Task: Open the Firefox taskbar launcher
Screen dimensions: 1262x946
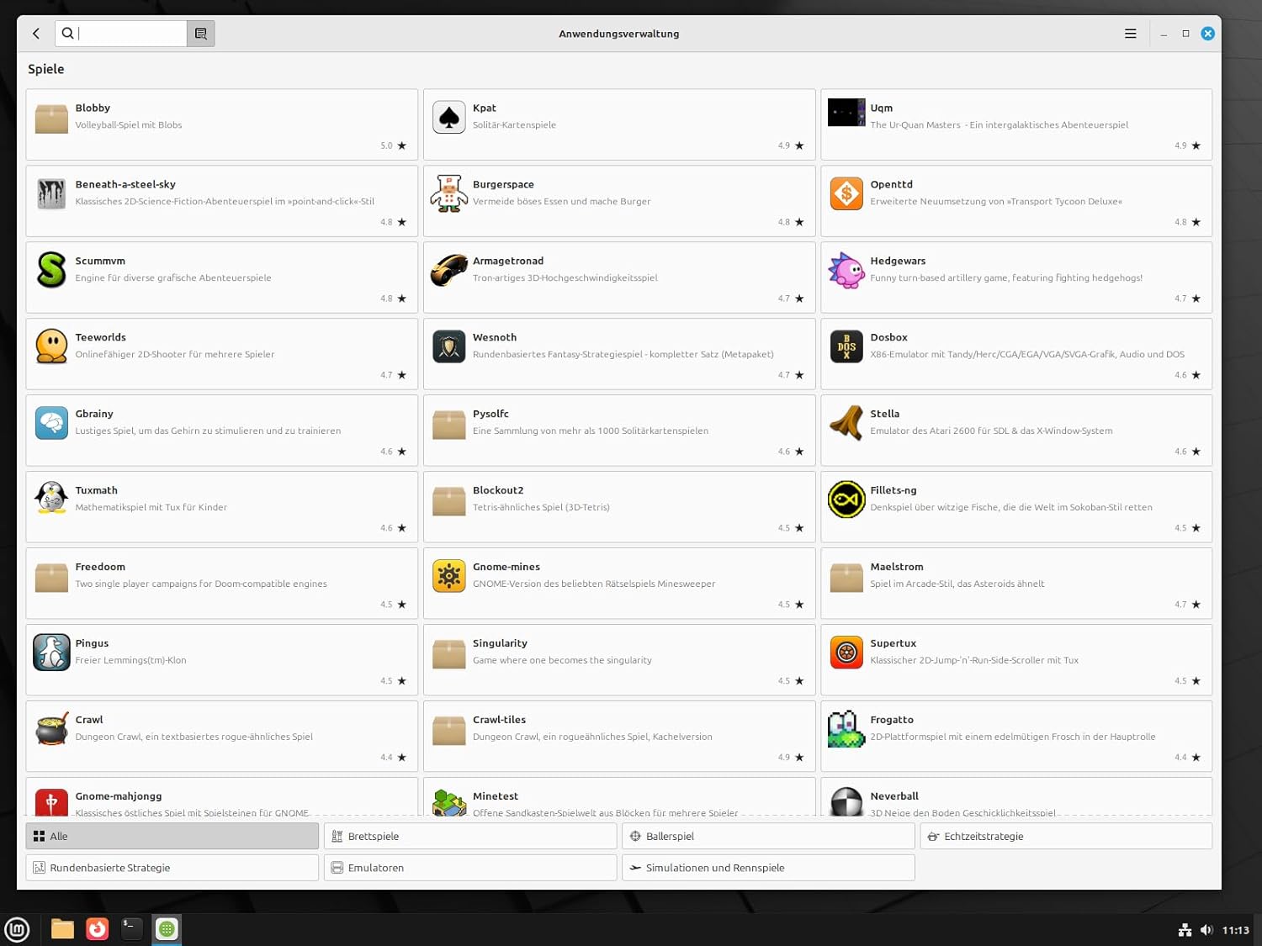Action: 98,929
